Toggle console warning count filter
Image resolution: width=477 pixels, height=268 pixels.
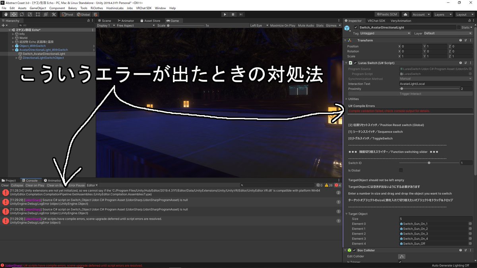pos(328,185)
